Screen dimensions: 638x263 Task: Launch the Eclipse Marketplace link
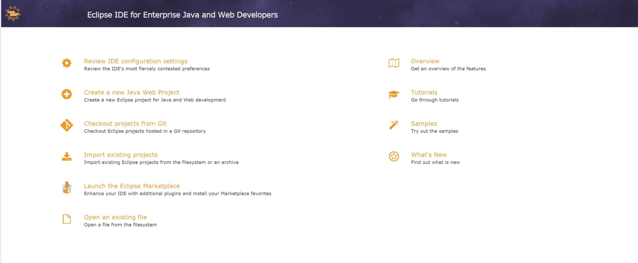coord(132,186)
